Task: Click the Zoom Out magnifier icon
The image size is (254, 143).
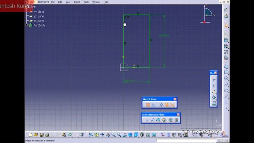Action: 119,135
